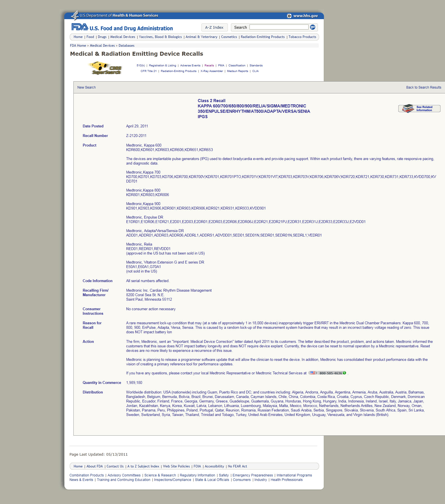Click the FDA logo
445x504 pixels.
click(80, 27)
